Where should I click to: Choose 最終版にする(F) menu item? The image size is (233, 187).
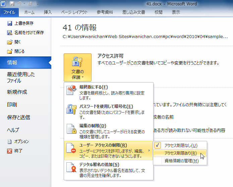coord(109,92)
